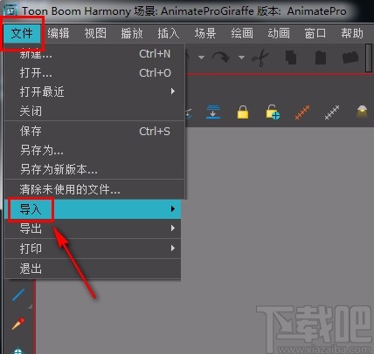The image size is (374, 354).
Task: Select 关闭 in the file menu
Action: click(95, 111)
